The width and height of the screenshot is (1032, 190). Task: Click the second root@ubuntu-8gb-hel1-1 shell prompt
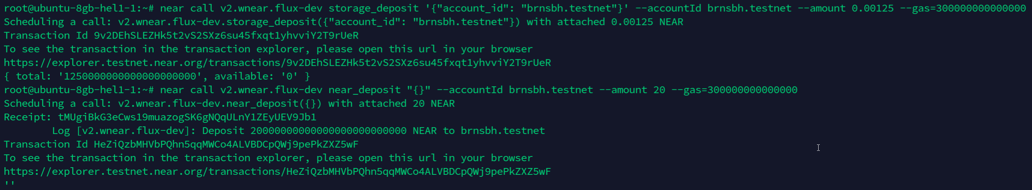pyautogui.click(x=79, y=90)
